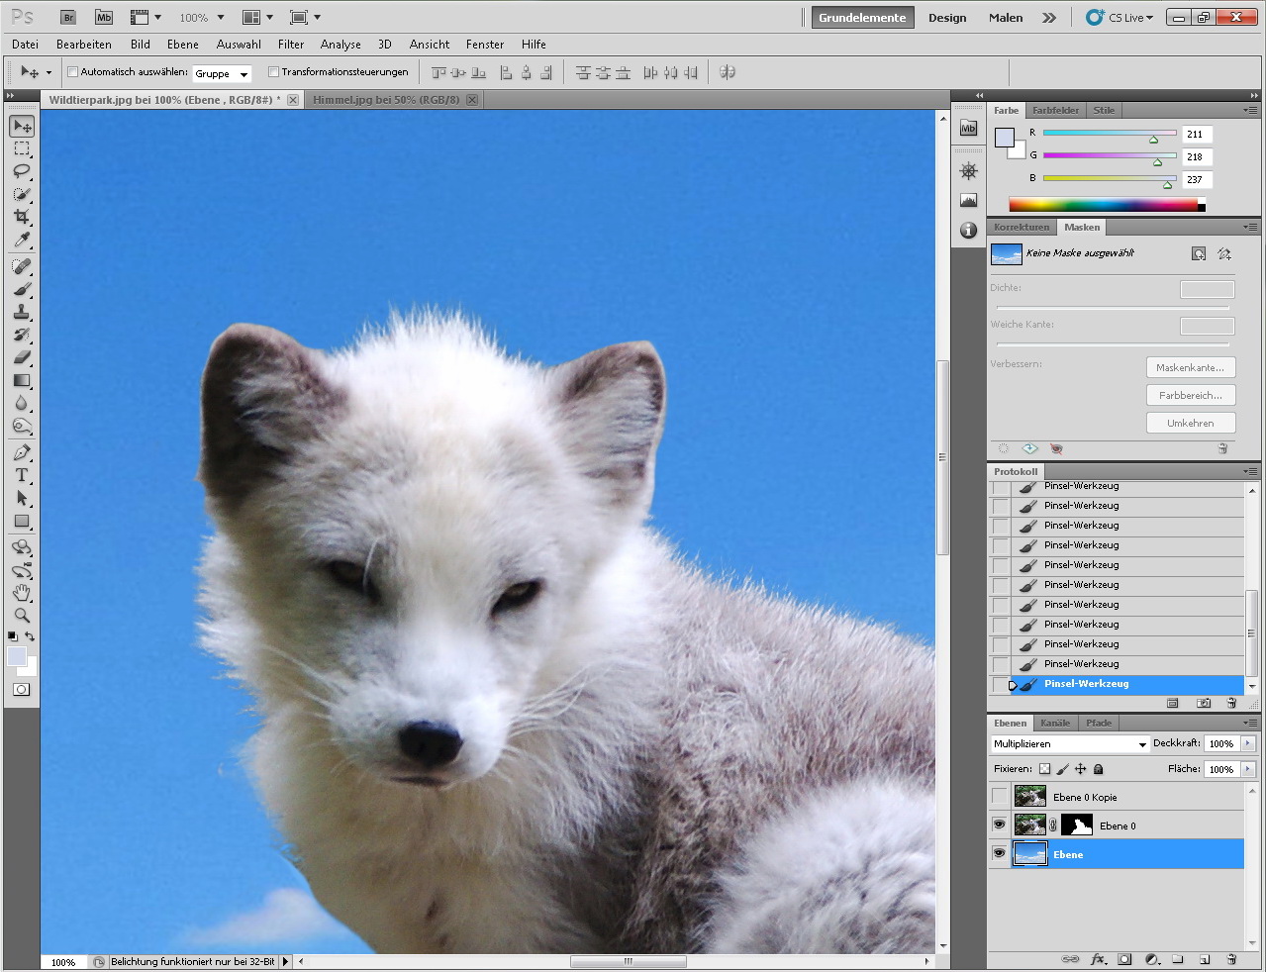Screen dimensions: 1266x972
Task: Select the Zoom magnifier tool
Action: pyautogui.click(x=22, y=616)
